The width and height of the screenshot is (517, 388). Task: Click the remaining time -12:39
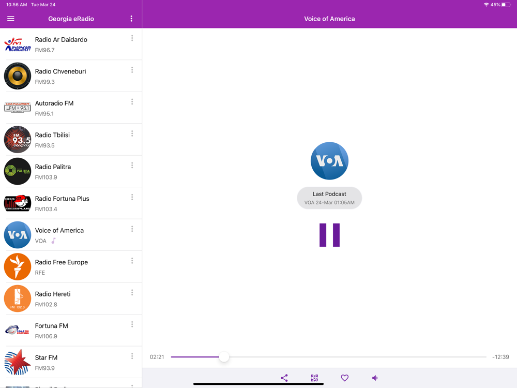pos(500,357)
